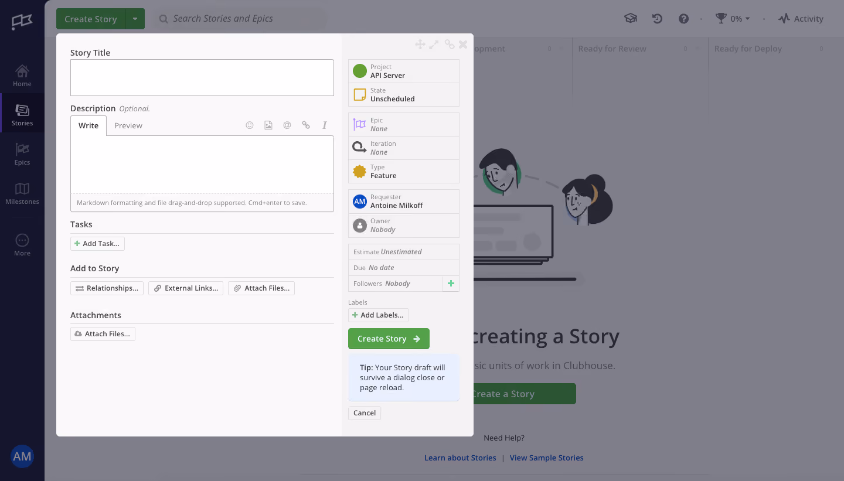Open the Create Story dropdown arrow
Image resolution: width=844 pixels, height=481 pixels.
coord(135,19)
